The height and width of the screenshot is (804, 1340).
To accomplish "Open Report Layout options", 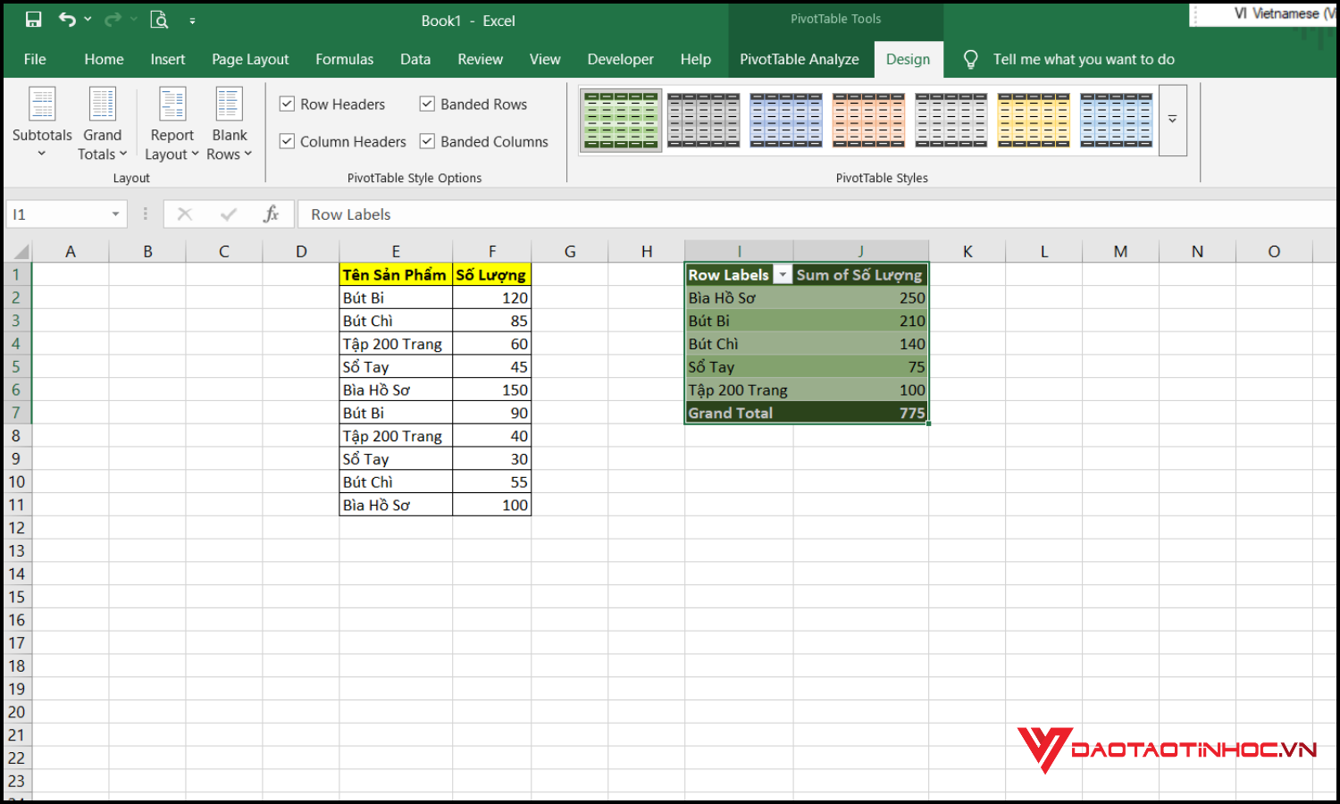I will [x=171, y=122].
